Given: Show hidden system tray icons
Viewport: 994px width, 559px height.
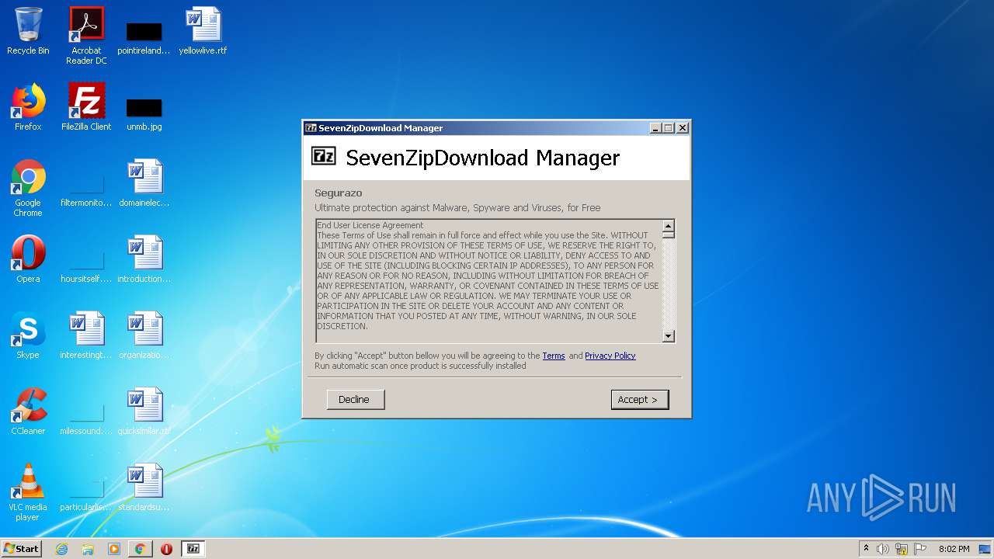Looking at the screenshot, I should [x=867, y=549].
